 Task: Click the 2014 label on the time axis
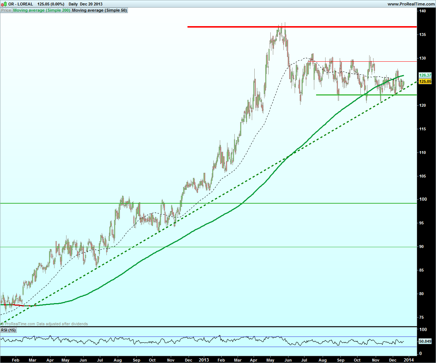(x=409, y=360)
